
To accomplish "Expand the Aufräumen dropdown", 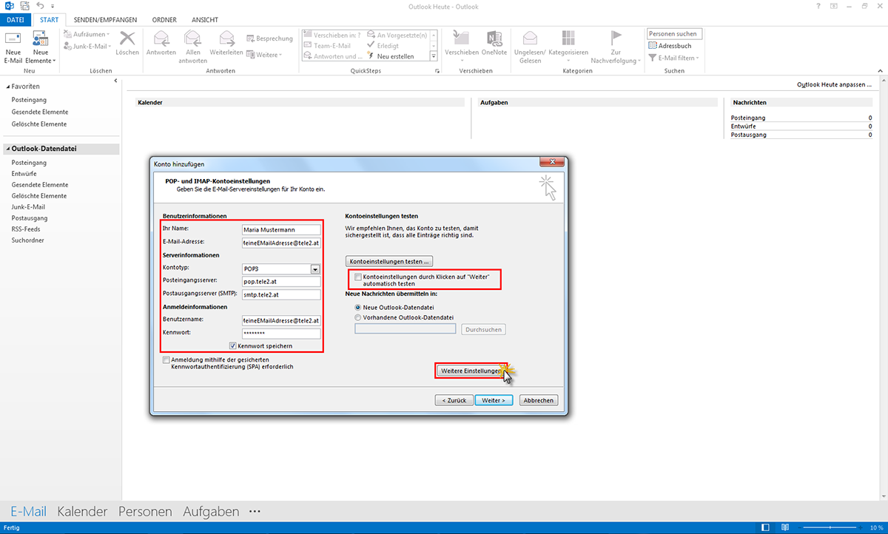I will pos(87,35).
